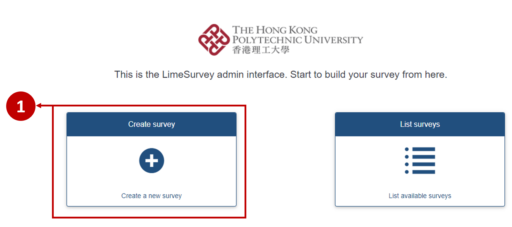512x227 pixels.
Task: Select the highlighted Create survey panel
Action: (x=151, y=159)
